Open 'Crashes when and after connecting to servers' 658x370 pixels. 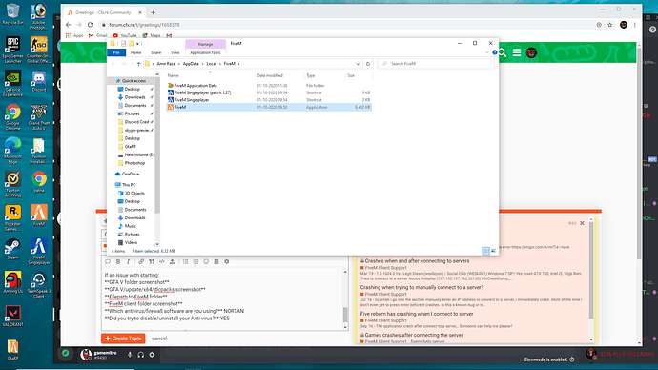tap(417, 261)
